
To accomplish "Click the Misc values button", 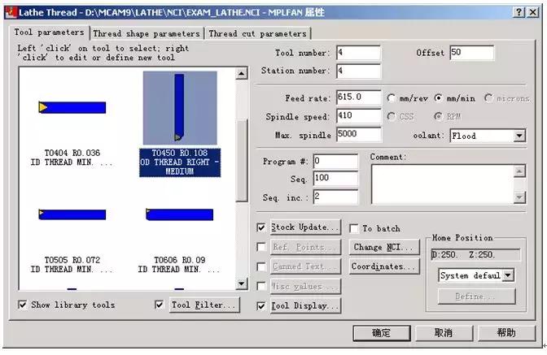I will coord(305,287).
